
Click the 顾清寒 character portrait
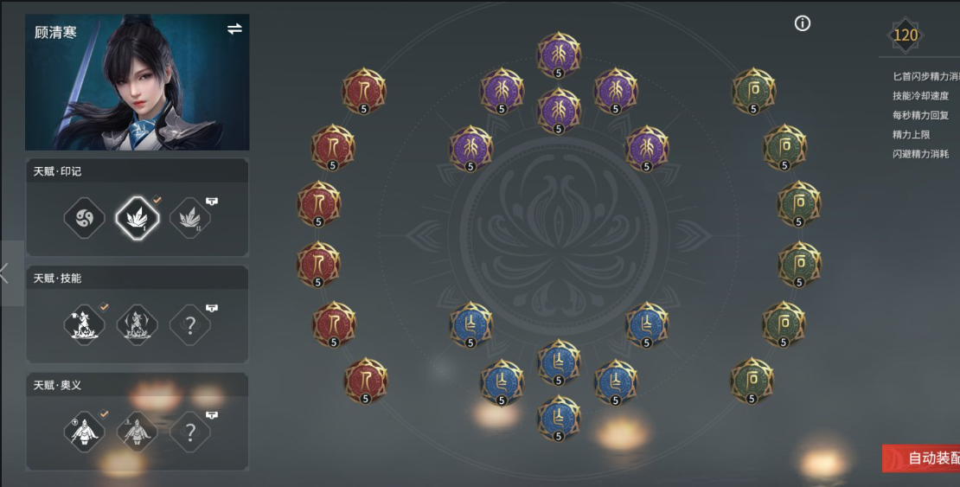[x=138, y=82]
